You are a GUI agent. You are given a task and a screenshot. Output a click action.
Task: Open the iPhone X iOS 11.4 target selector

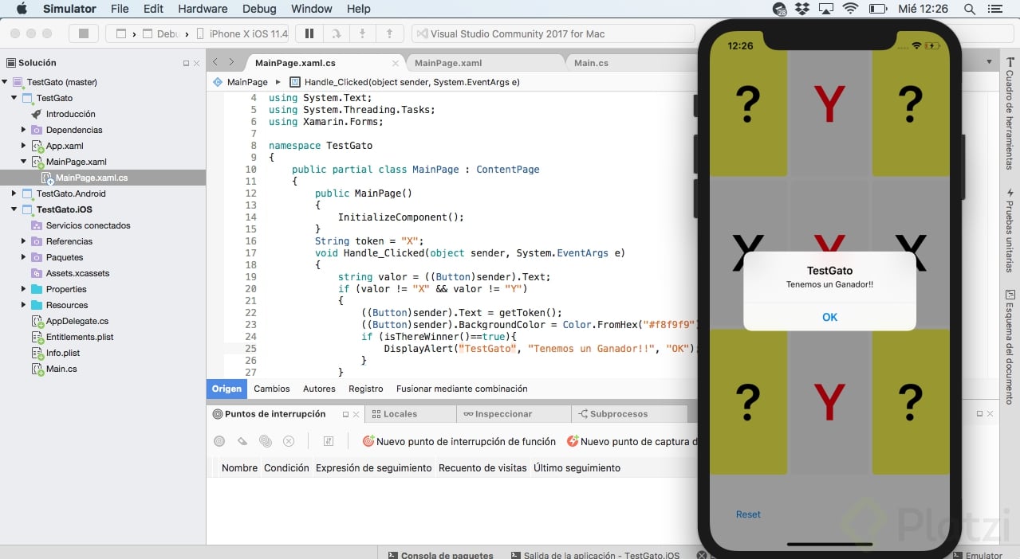click(x=242, y=33)
